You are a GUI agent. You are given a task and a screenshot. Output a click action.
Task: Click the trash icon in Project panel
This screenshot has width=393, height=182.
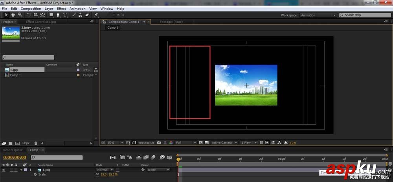[x=36, y=143]
